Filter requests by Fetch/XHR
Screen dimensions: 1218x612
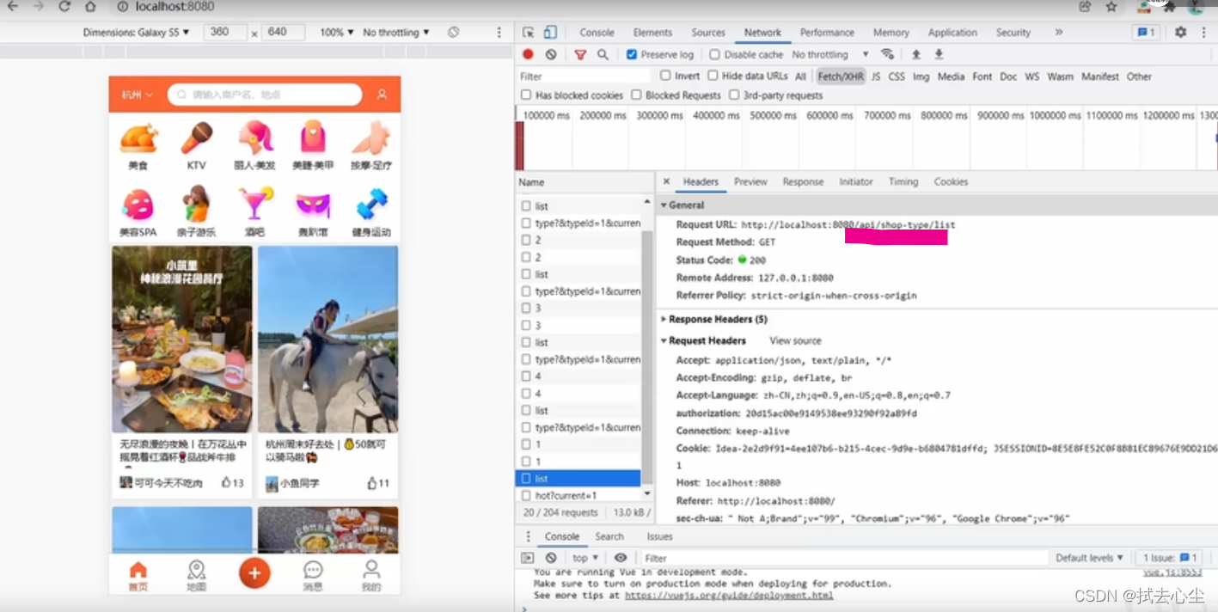coord(841,76)
